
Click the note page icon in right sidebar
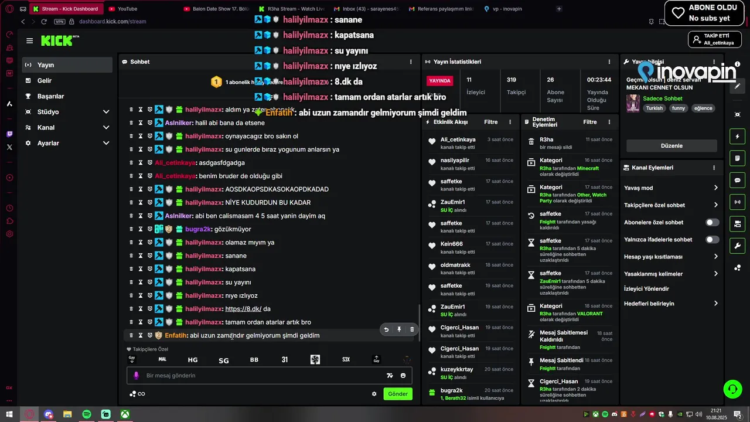[x=738, y=158]
